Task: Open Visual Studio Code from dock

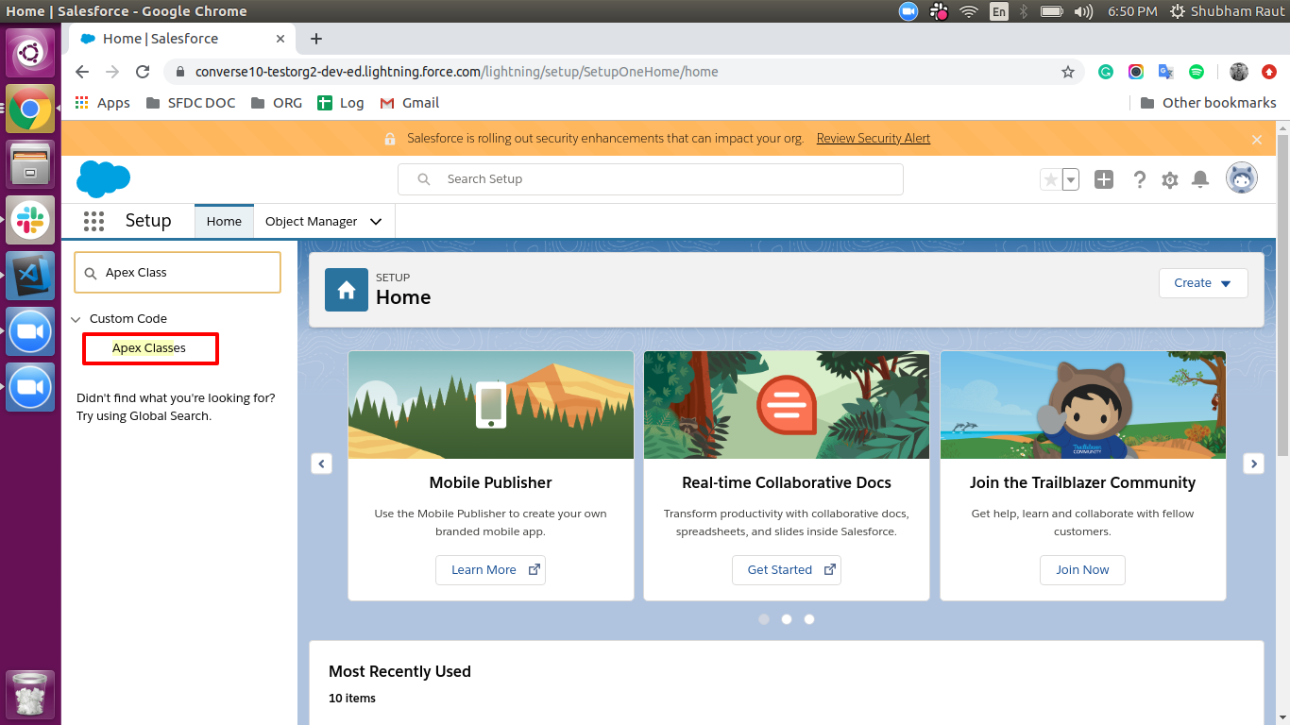Action: pyautogui.click(x=30, y=275)
